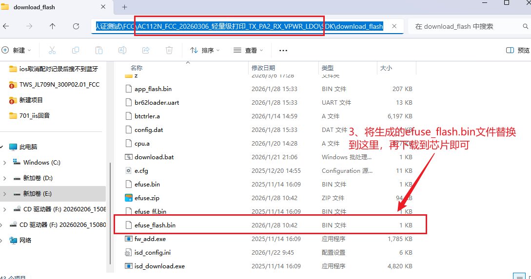Image resolution: width=531 pixels, height=279 pixels.
Task: Select TWS_JL709N_300P02.01_FCC folder
Action: point(55,85)
